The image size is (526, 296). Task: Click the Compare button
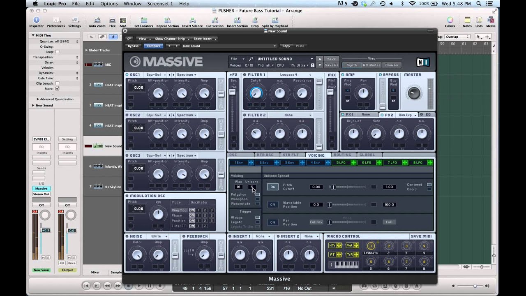point(153,46)
